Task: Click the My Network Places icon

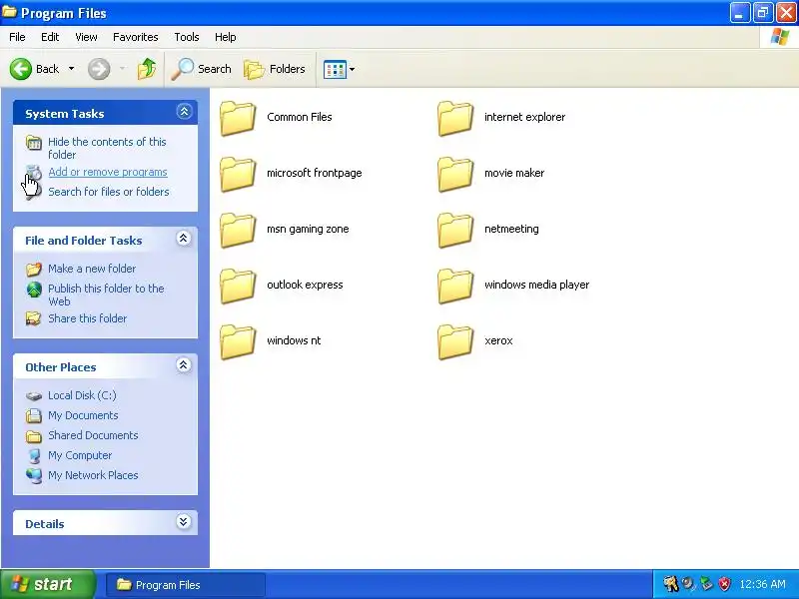Action: point(34,476)
